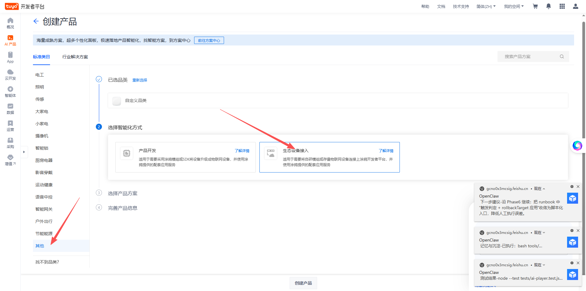586x291 pixels.
Task: Open settings gear of the 记忆与沉淀 notification
Action: click(x=572, y=231)
